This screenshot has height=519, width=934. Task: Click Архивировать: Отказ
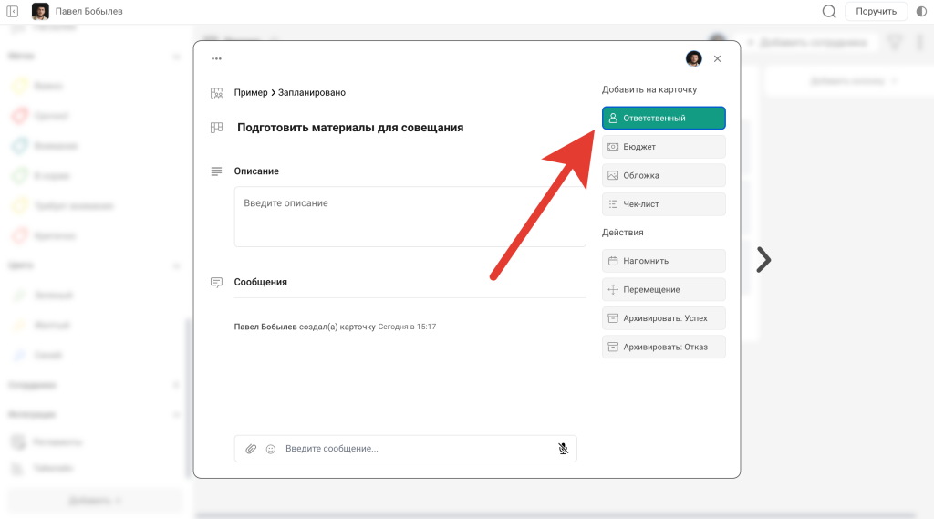point(664,347)
